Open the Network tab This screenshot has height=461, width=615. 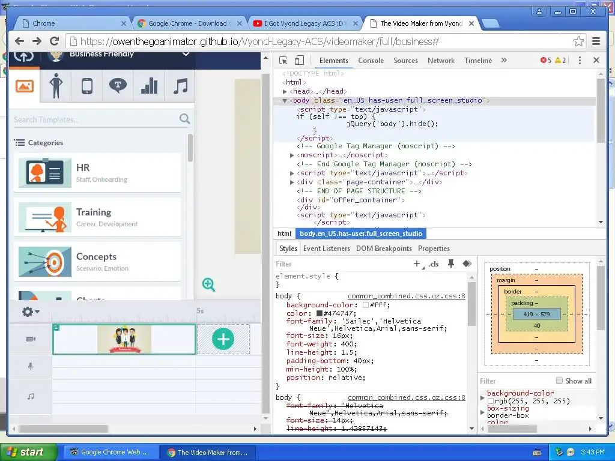coord(441,61)
